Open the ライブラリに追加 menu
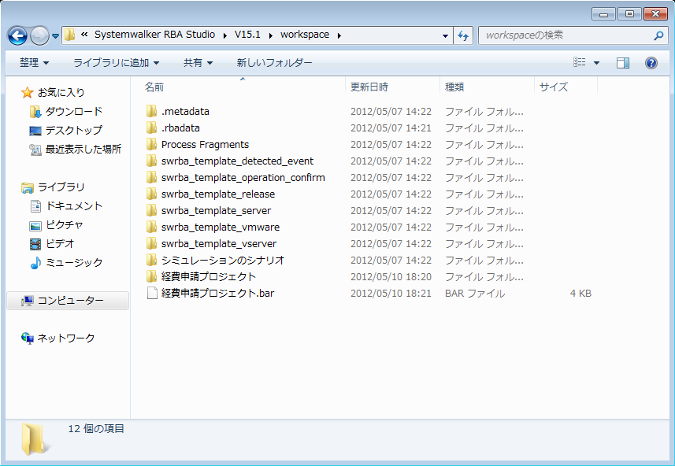 pos(117,63)
